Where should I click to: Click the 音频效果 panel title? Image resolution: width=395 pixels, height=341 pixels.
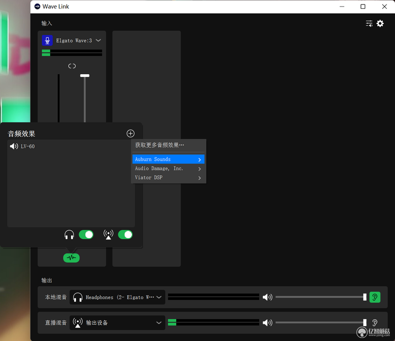pos(21,133)
